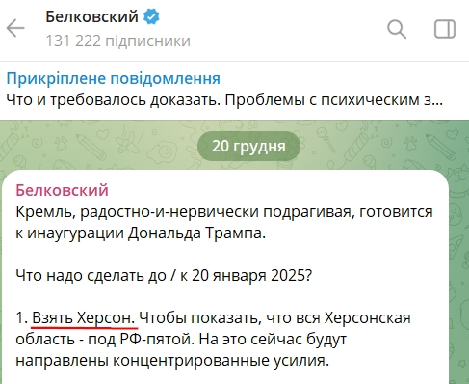Click the 131 222 підписники subscriber count

click(x=118, y=41)
